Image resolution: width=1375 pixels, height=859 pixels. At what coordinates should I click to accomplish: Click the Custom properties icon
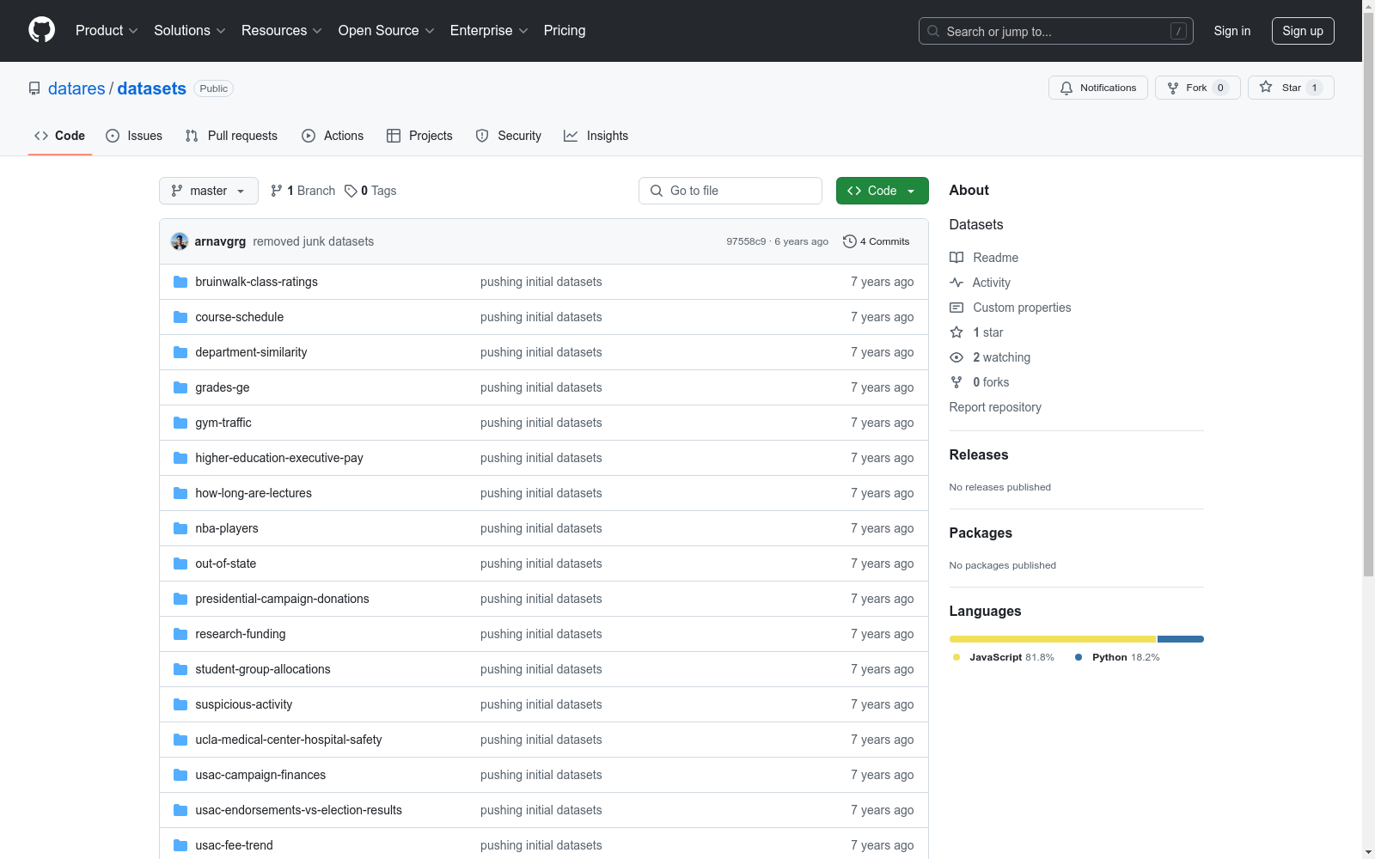point(956,308)
